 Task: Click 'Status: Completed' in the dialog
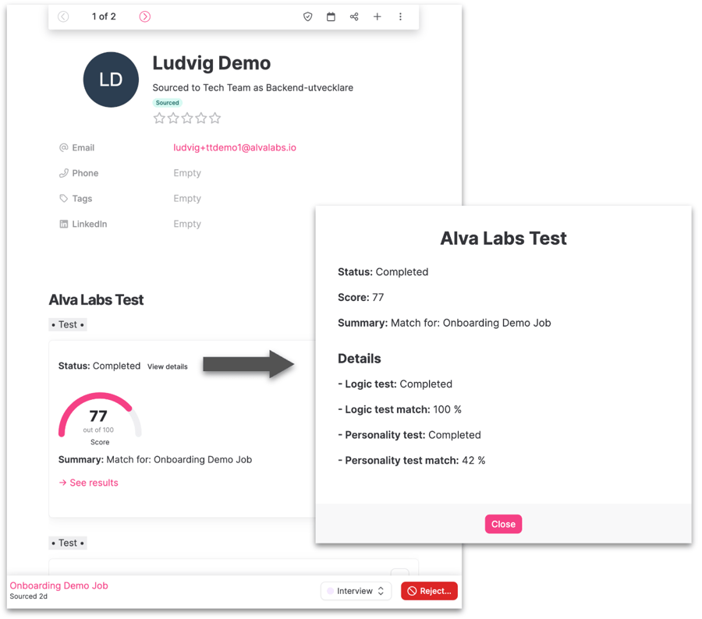(x=383, y=271)
